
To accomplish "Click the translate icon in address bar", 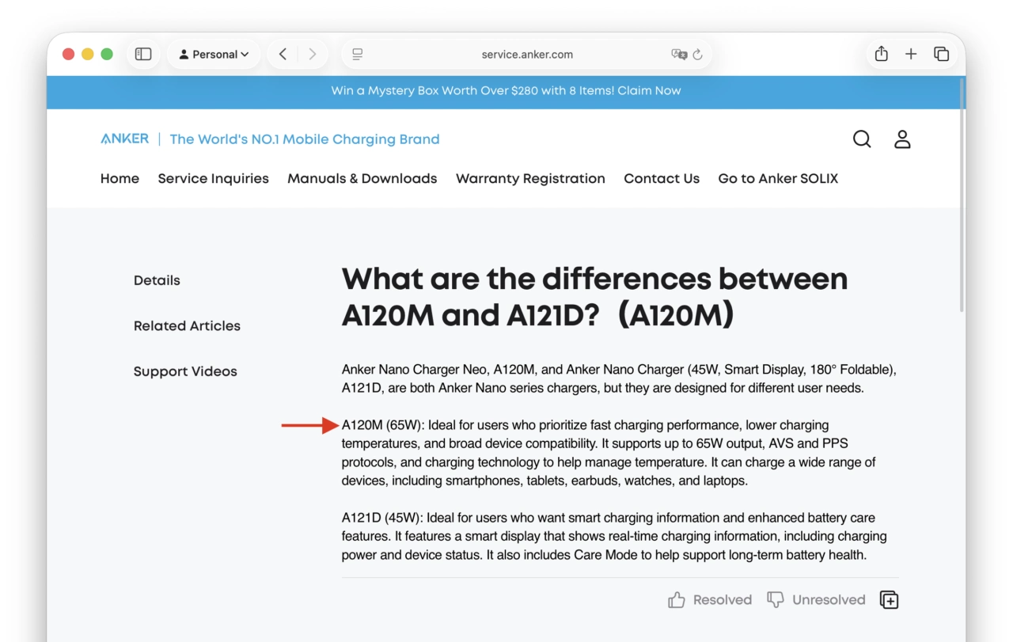I will (x=679, y=55).
